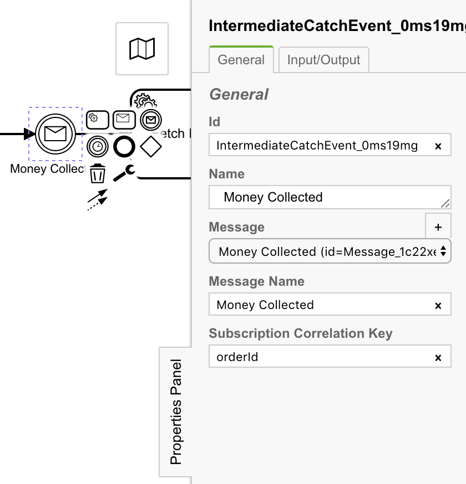Delete the element using the trash icon

pos(98,174)
